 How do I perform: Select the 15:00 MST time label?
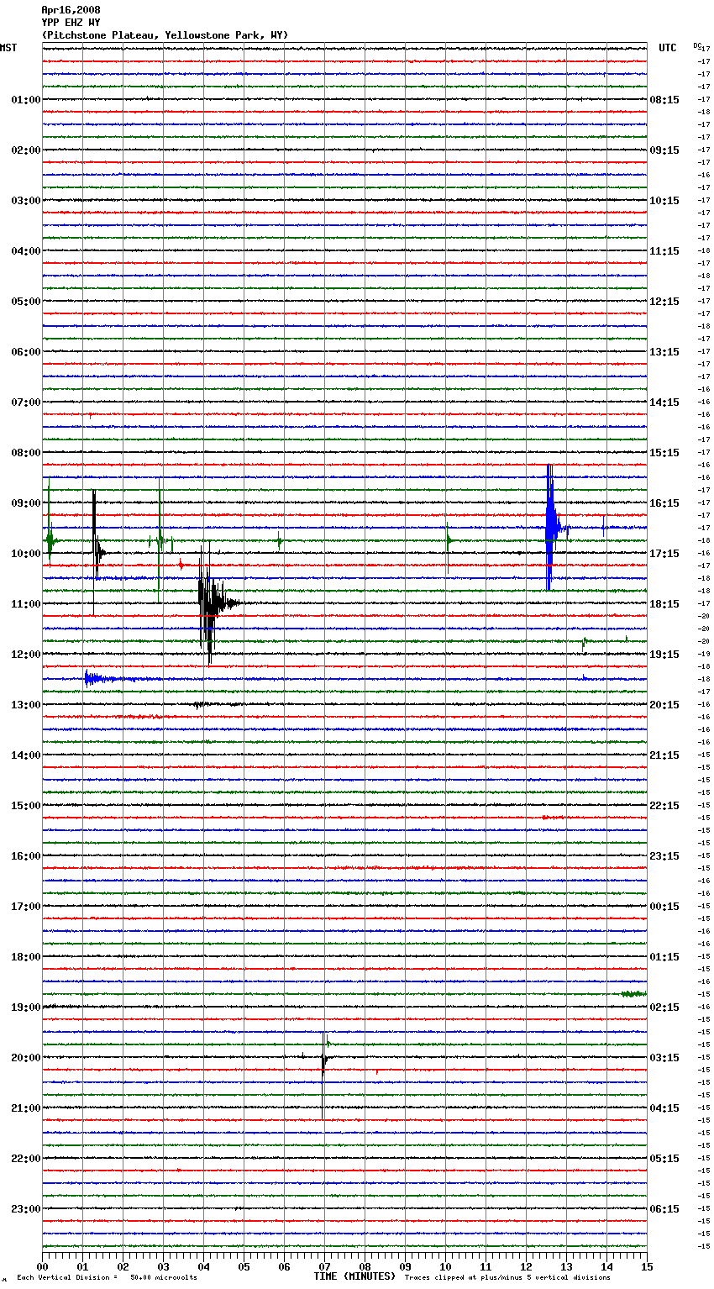point(26,806)
